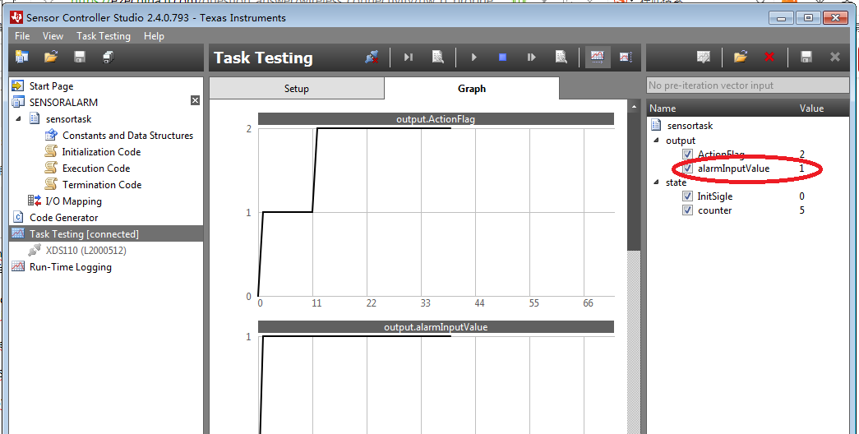Click the Run Execution Code play button

(474, 57)
